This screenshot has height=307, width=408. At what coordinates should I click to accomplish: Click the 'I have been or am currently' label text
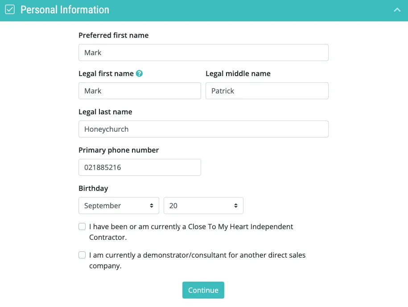click(191, 232)
